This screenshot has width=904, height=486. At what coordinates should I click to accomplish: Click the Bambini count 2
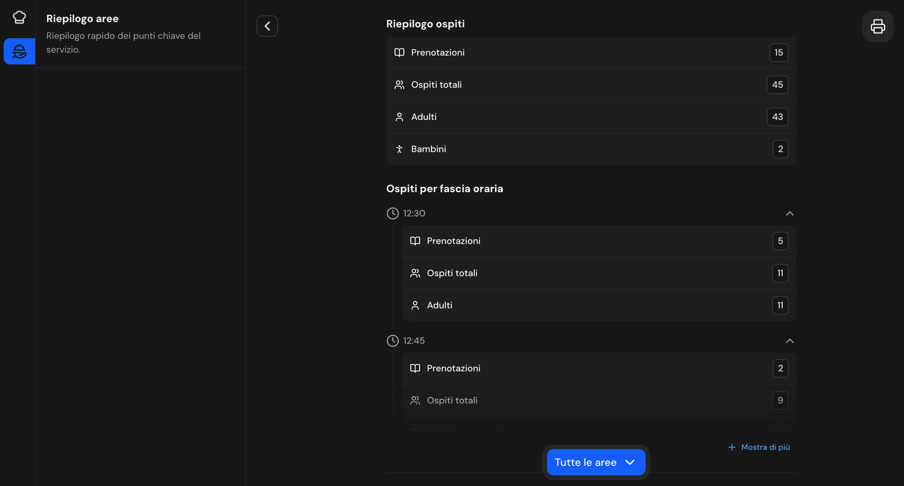click(x=780, y=149)
